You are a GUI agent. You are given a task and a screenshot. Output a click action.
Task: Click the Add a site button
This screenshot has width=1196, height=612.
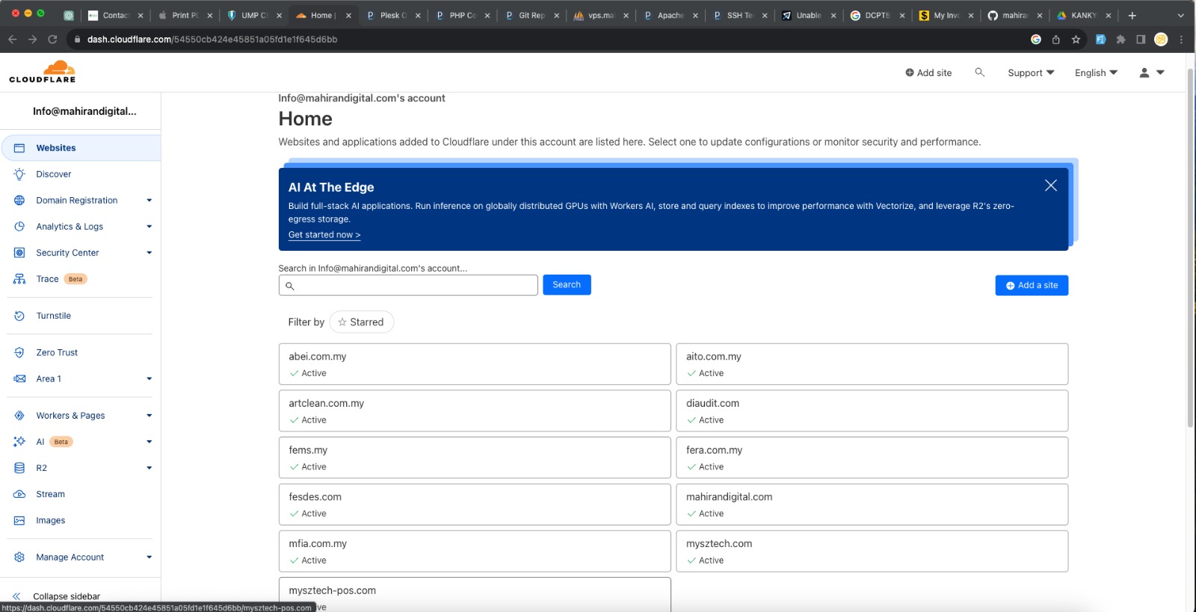pos(1032,285)
